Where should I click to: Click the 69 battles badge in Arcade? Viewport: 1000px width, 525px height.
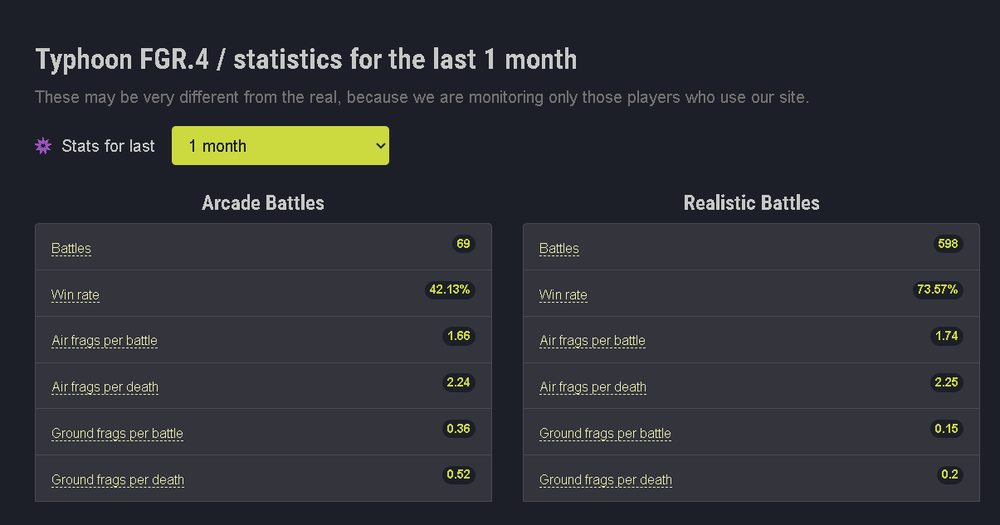[x=463, y=244]
